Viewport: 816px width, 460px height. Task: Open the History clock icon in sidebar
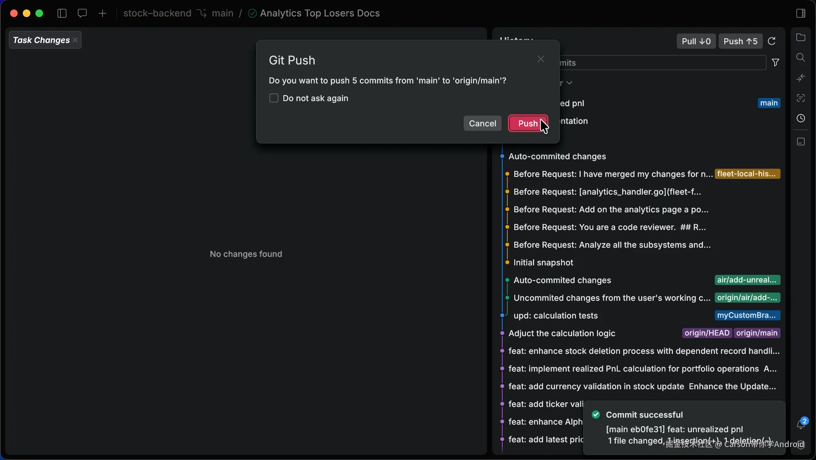(801, 118)
